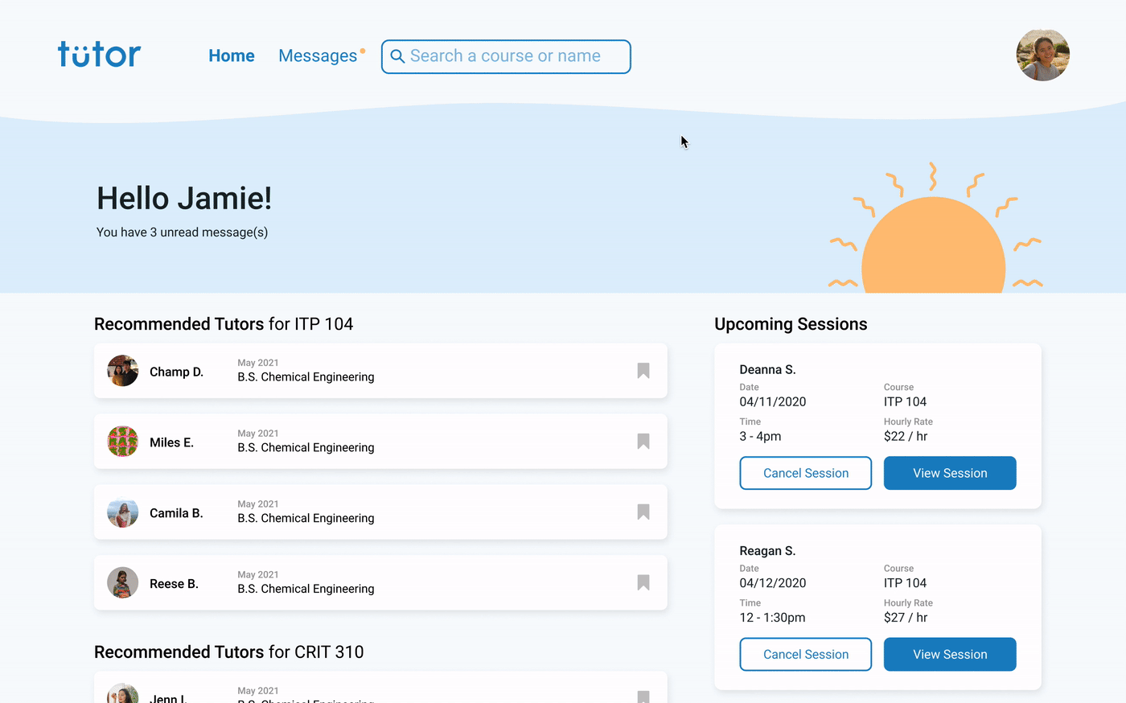Click the sun illustration in banner
1126x703 pixels.
click(x=933, y=245)
